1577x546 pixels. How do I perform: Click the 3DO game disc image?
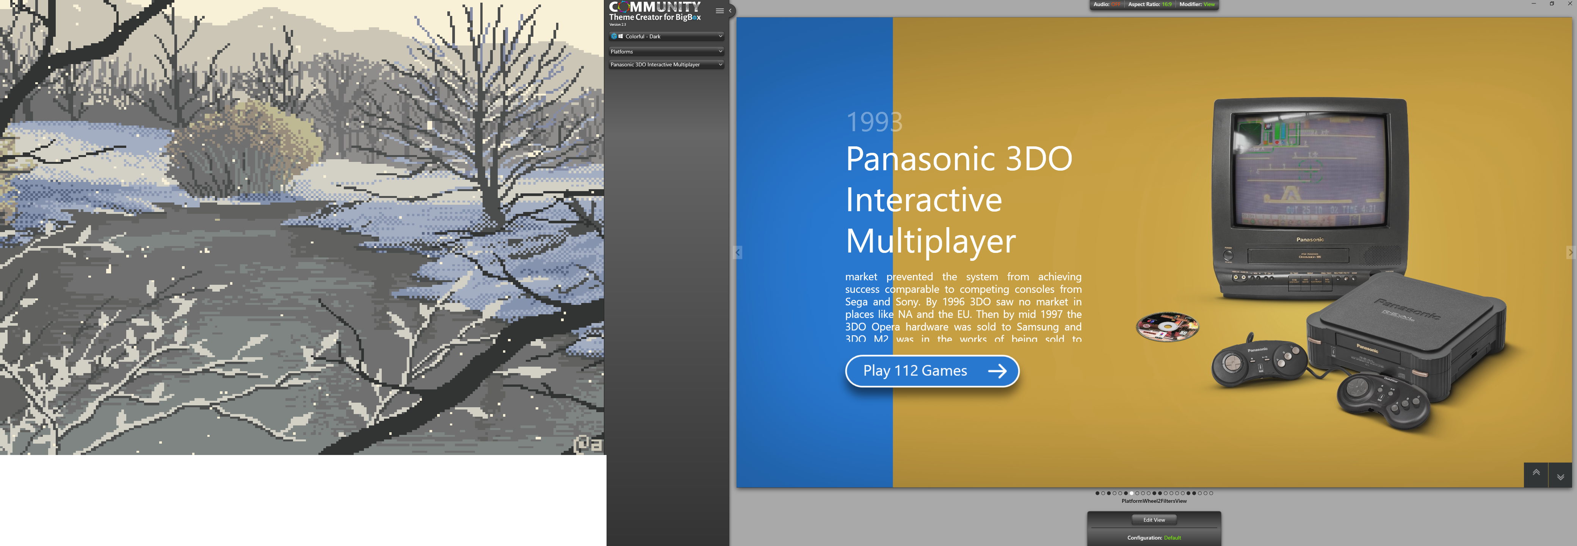click(x=1167, y=327)
